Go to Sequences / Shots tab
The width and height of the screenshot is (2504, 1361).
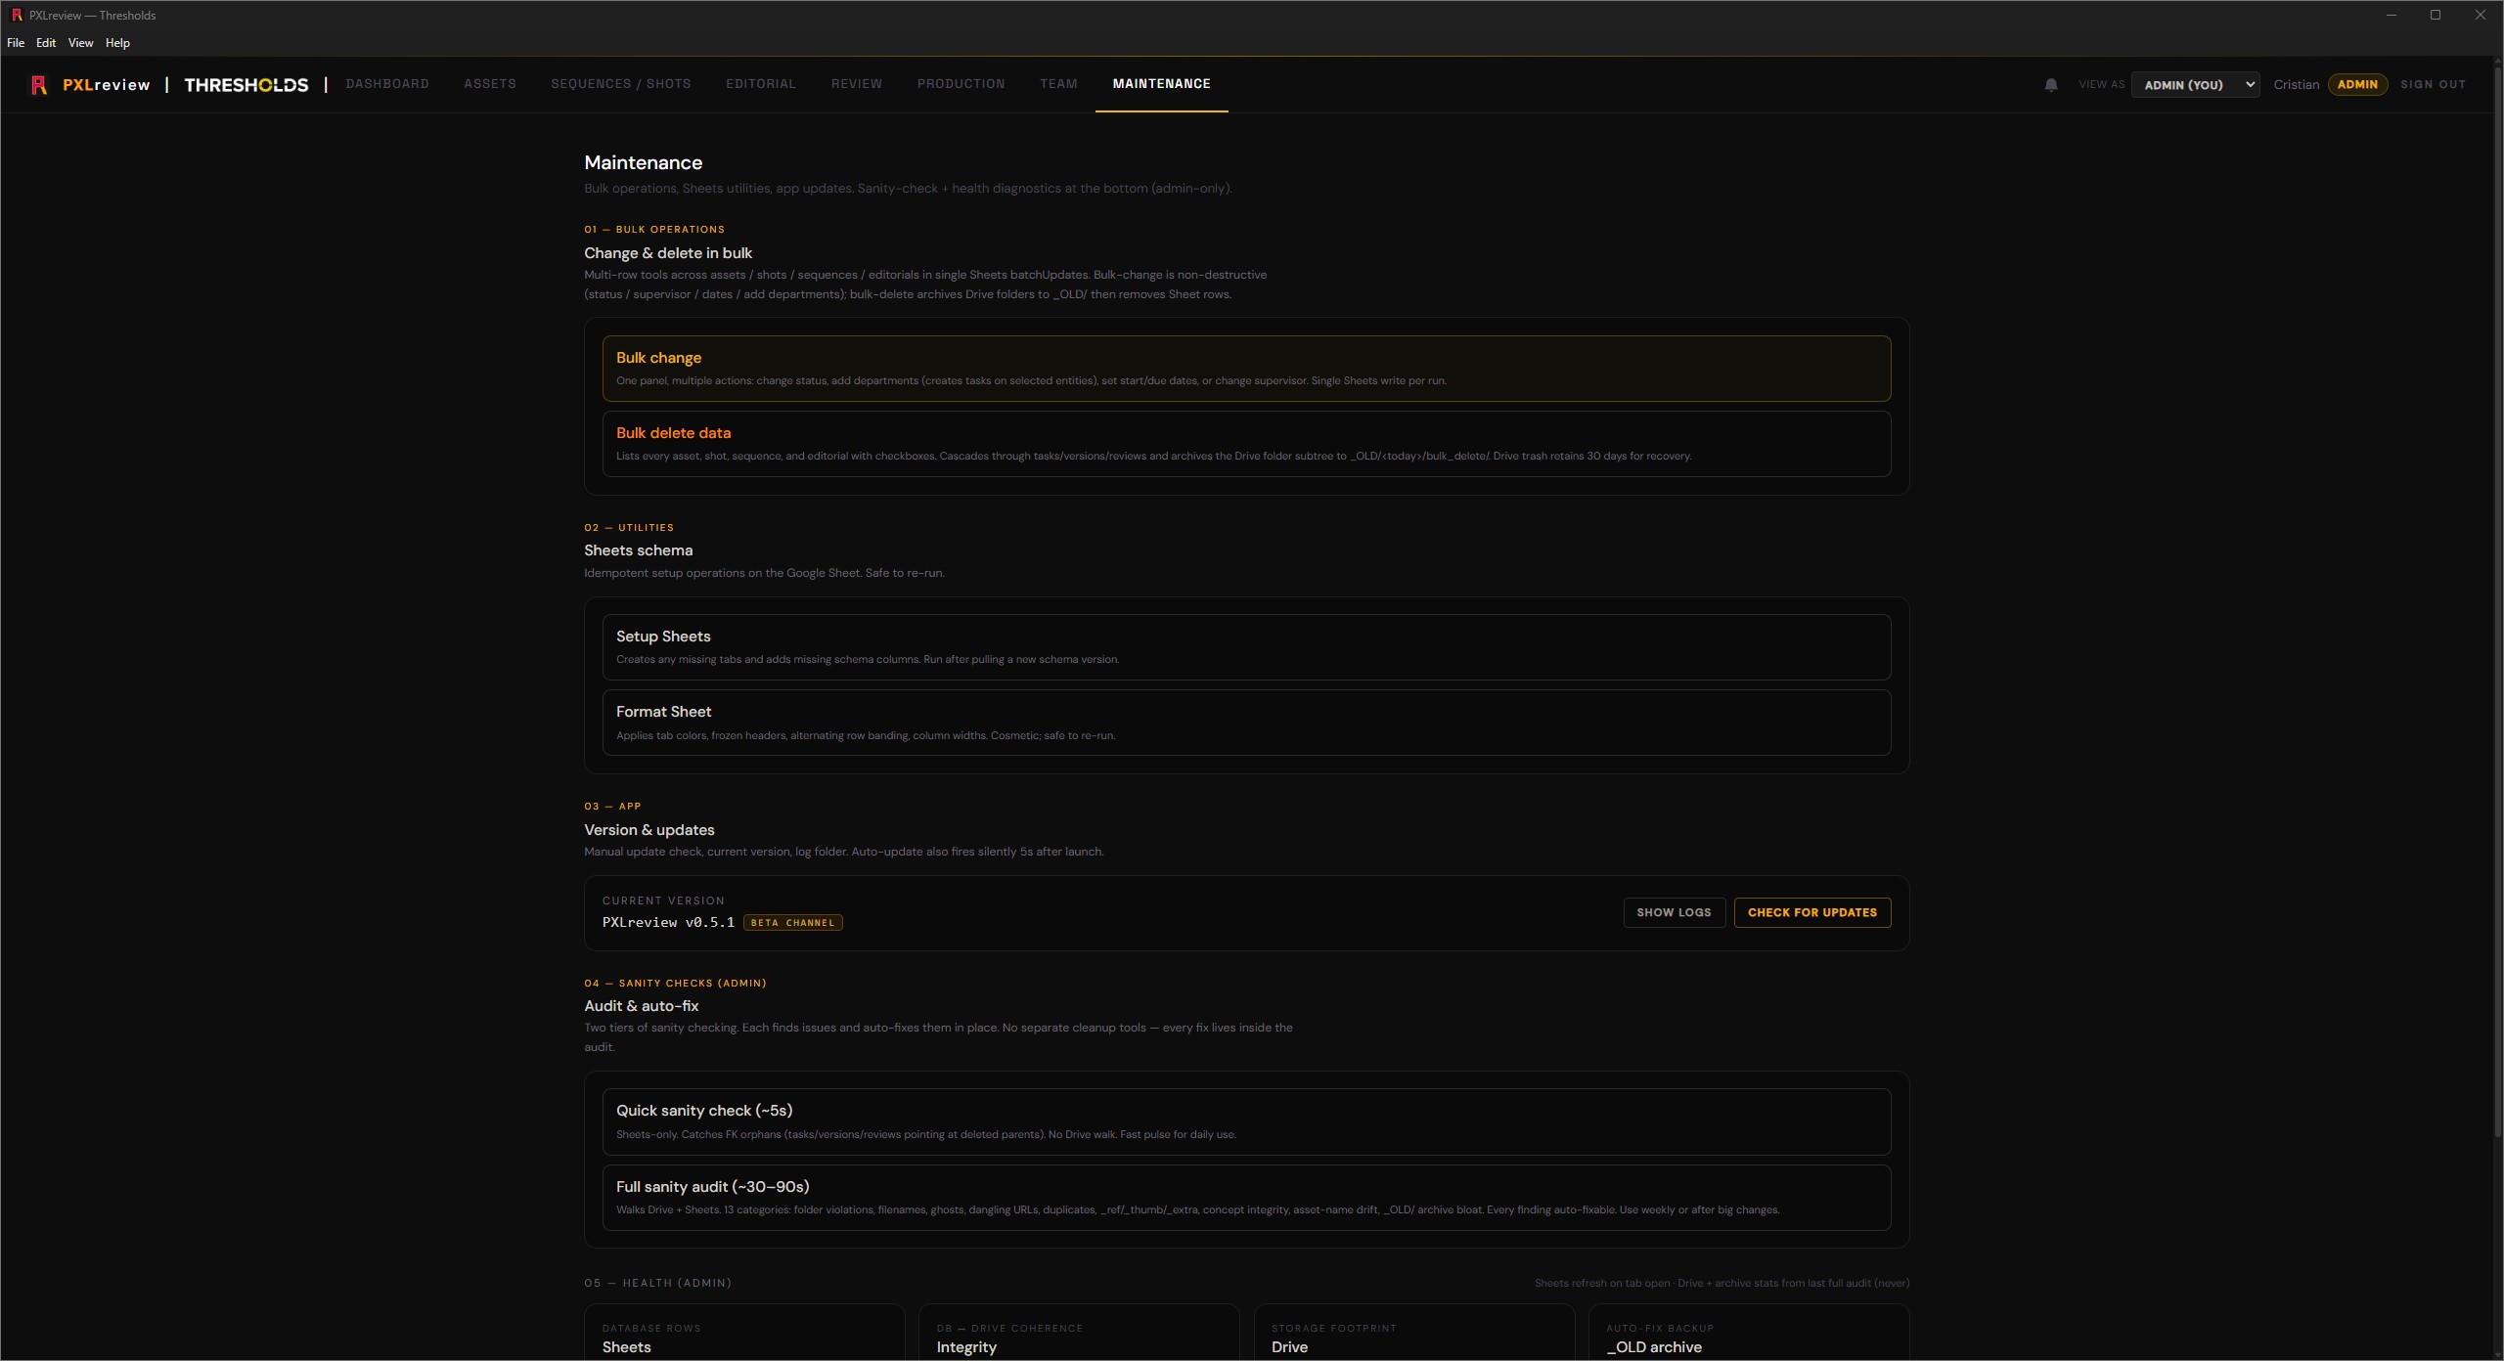coord(621,84)
